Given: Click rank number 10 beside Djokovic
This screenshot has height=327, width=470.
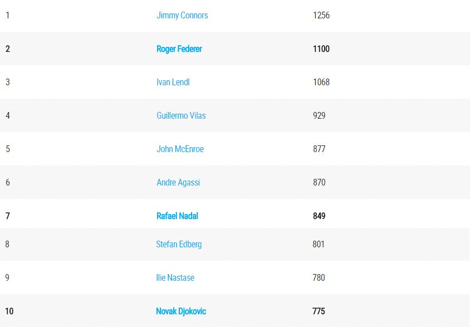Looking at the screenshot, I should pyautogui.click(x=9, y=311).
